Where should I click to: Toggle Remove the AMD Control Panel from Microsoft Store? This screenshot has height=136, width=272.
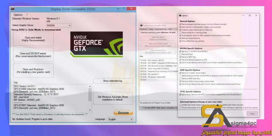181,84
